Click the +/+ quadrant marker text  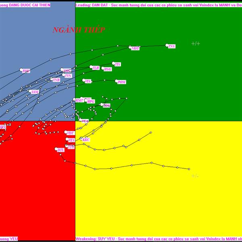196,44
